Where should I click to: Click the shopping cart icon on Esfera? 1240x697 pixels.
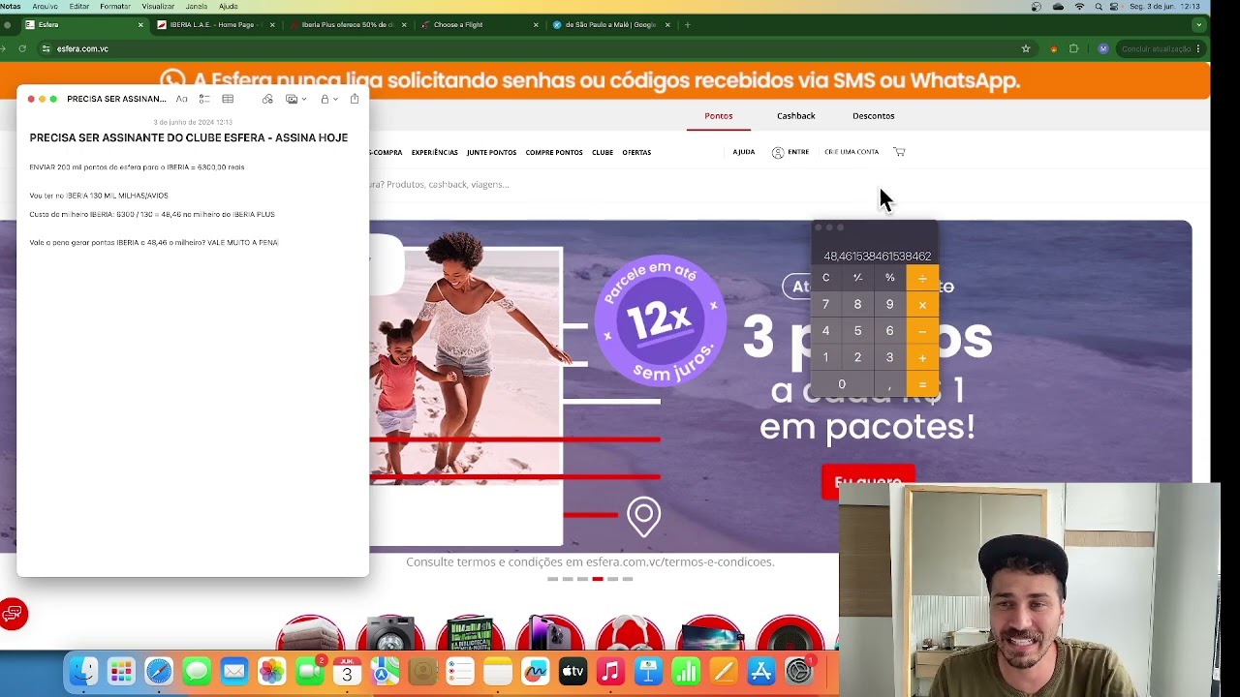click(x=899, y=152)
